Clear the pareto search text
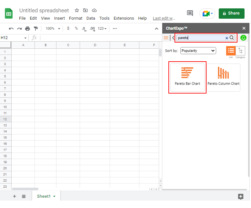 pyautogui.click(x=227, y=38)
